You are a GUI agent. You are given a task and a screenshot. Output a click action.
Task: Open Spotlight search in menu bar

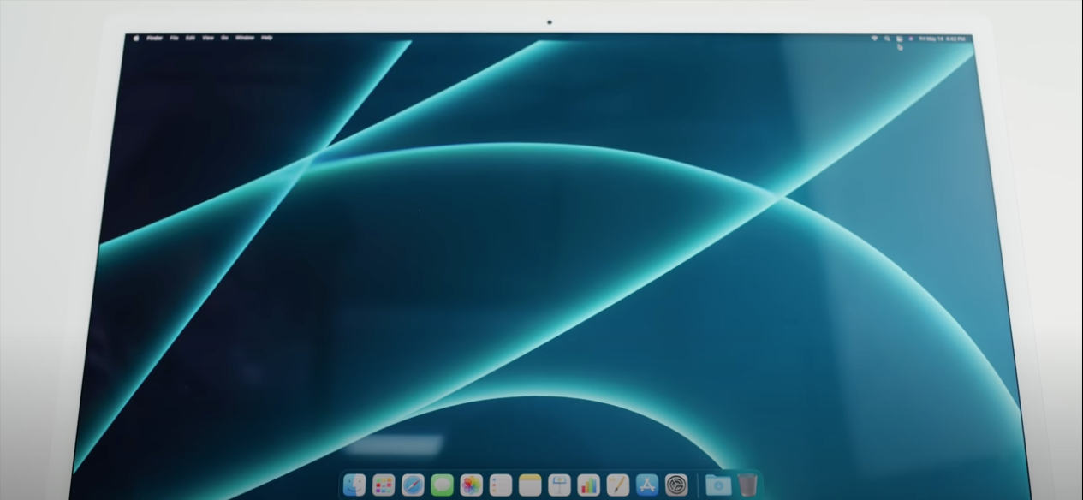887,39
